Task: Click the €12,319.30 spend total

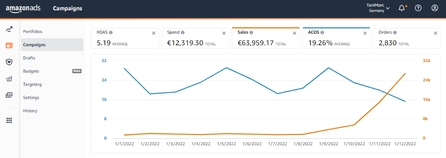Action: pos(185,43)
